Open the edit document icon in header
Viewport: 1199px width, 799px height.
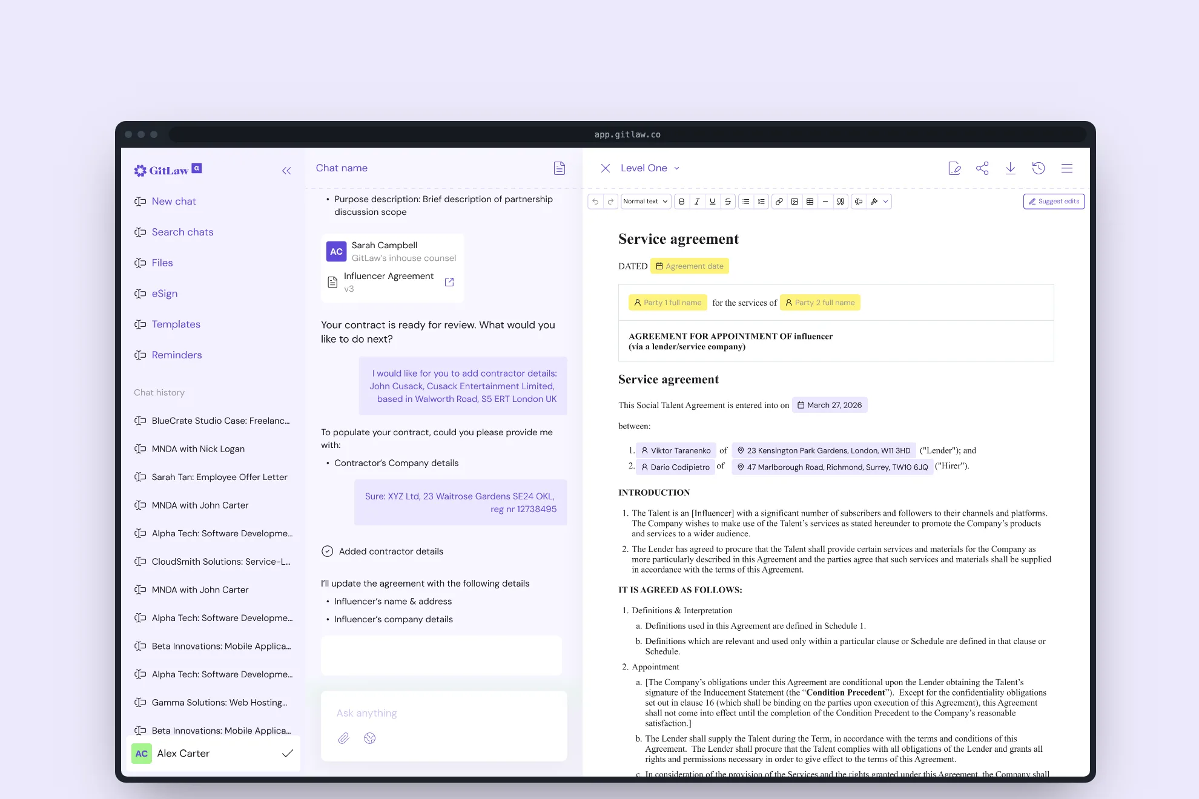954,168
